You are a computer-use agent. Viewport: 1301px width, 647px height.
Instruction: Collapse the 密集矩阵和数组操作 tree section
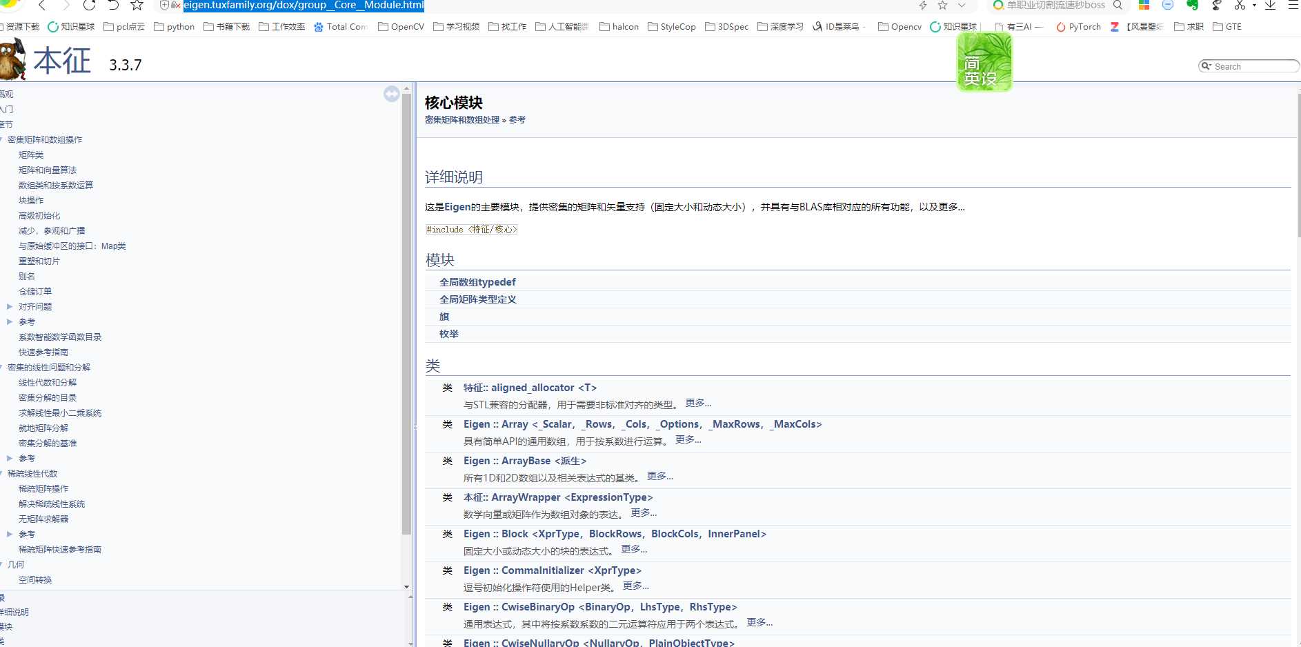[2, 139]
